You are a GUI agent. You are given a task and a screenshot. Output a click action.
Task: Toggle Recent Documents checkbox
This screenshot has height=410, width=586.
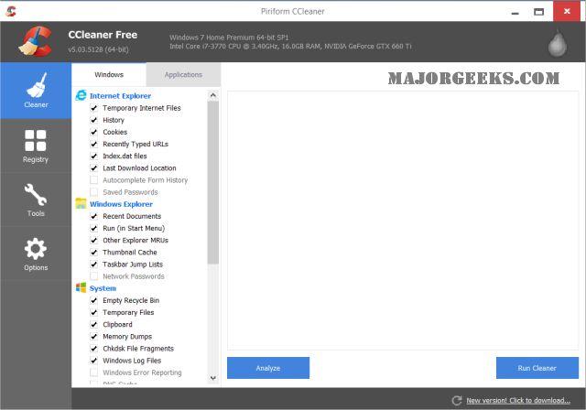coord(93,216)
